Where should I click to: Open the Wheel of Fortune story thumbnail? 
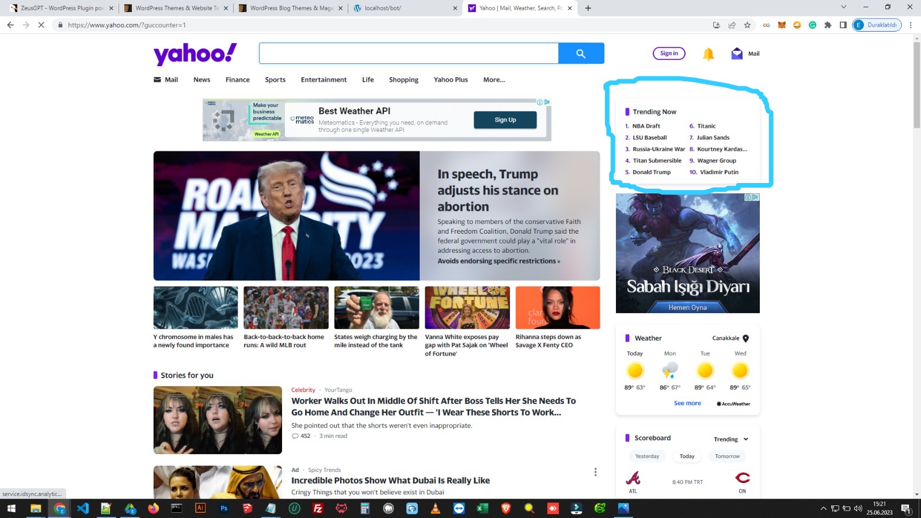467,308
